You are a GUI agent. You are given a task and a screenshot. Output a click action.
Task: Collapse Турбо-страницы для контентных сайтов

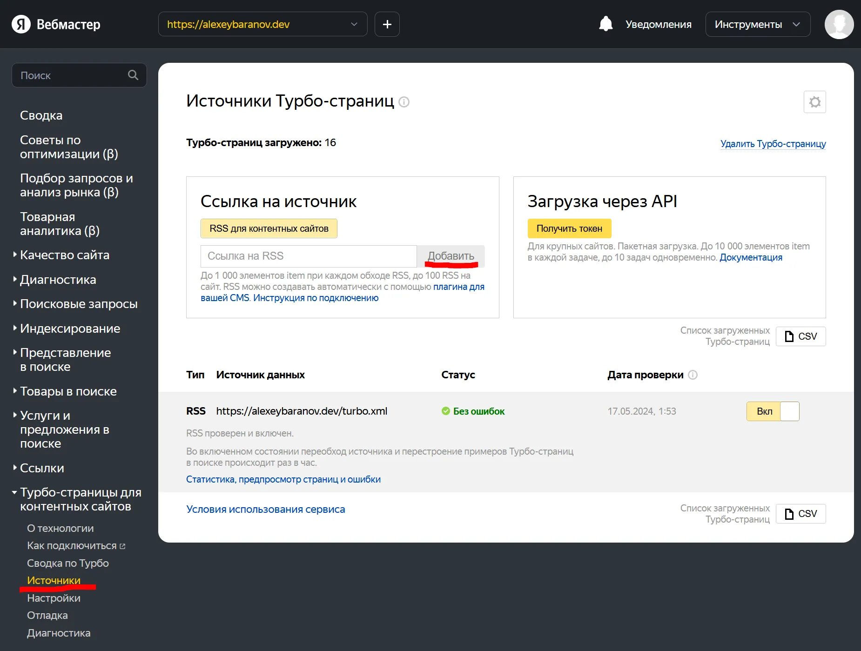(80, 499)
